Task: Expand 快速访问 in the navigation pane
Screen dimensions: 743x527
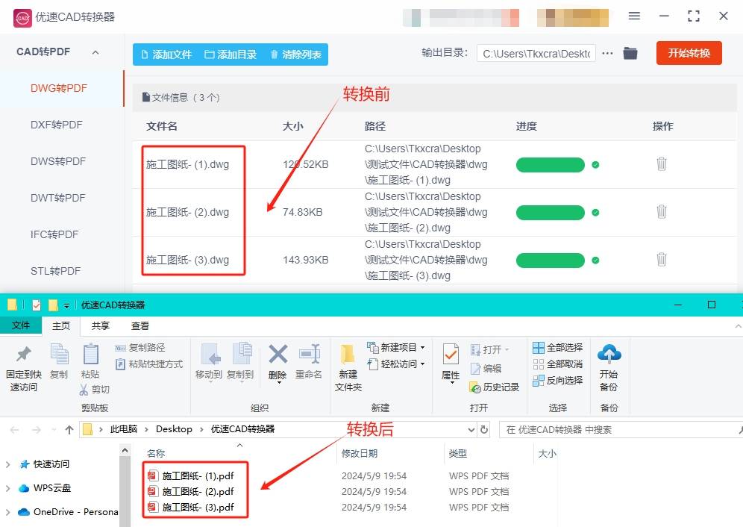Action: point(7,464)
